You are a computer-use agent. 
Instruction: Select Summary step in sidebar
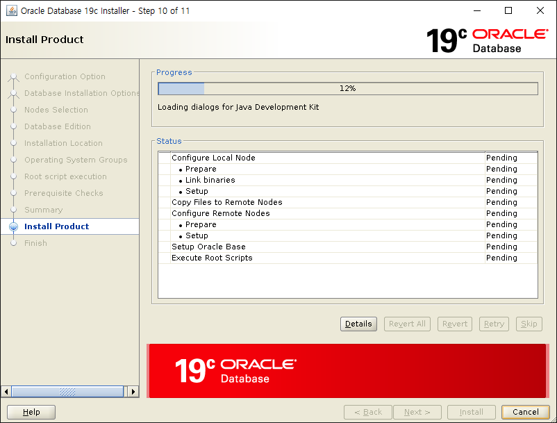coord(43,210)
